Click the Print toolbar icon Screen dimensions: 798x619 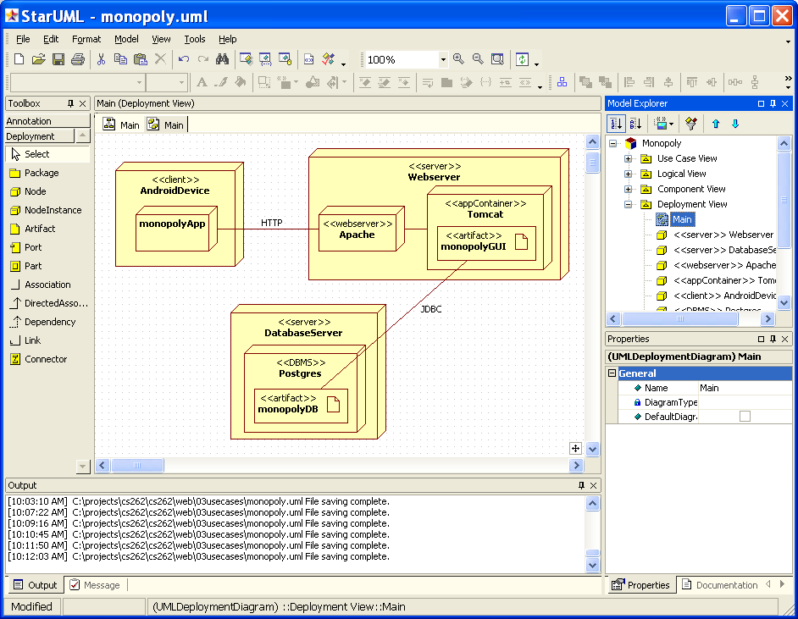tap(78, 59)
